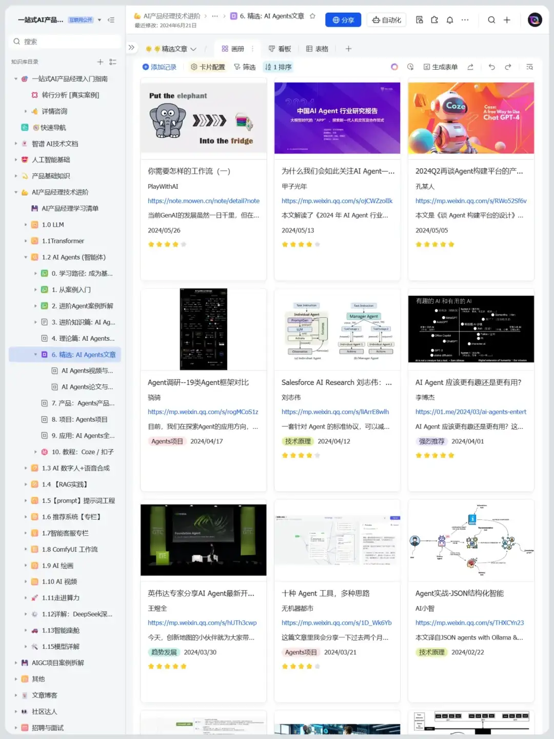Switch to the 表格 view tab
The width and height of the screenshot is (554, 739).
coord(317,49)
